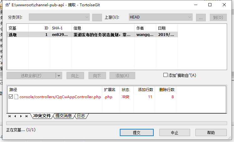The width and height of the screenshot is (234, 142).
Task: Sort commits by 信息 column header
Action: coord(103,28)
